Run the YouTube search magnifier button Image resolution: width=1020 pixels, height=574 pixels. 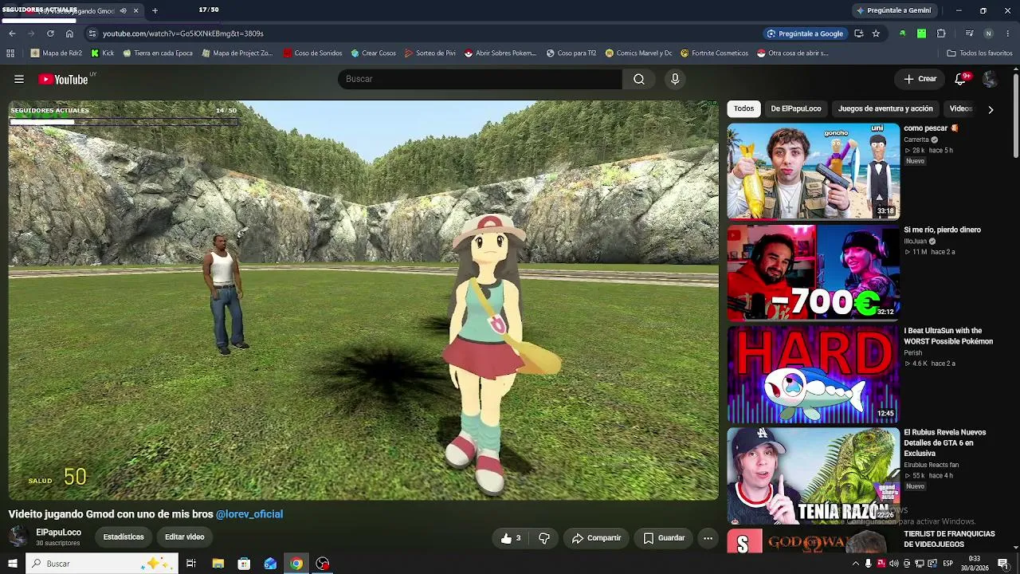pos(639,79)
